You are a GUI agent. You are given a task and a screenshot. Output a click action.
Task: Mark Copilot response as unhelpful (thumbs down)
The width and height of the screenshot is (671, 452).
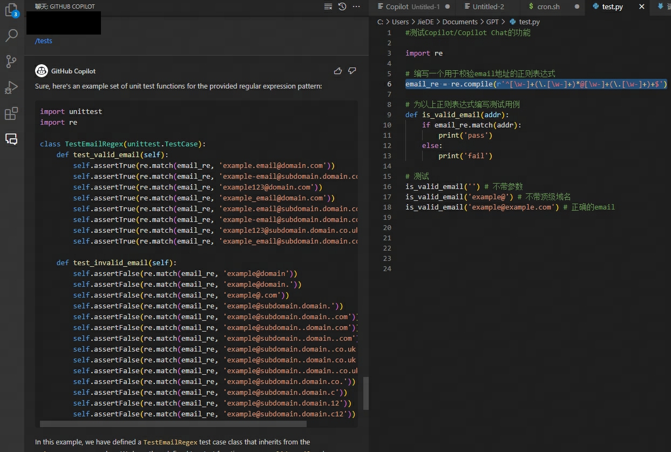(x=352, y=71)
